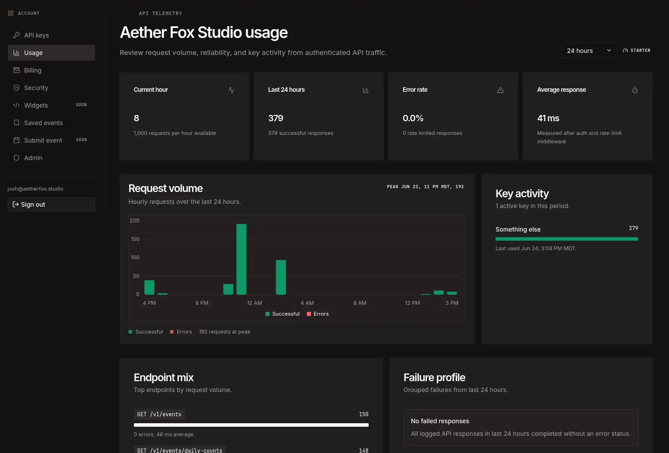
Task: Click the Last 24 hours chart icon
Action: [x=366, y=90]
